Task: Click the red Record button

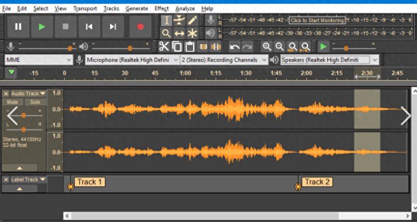Action: [x=140, y=27]
